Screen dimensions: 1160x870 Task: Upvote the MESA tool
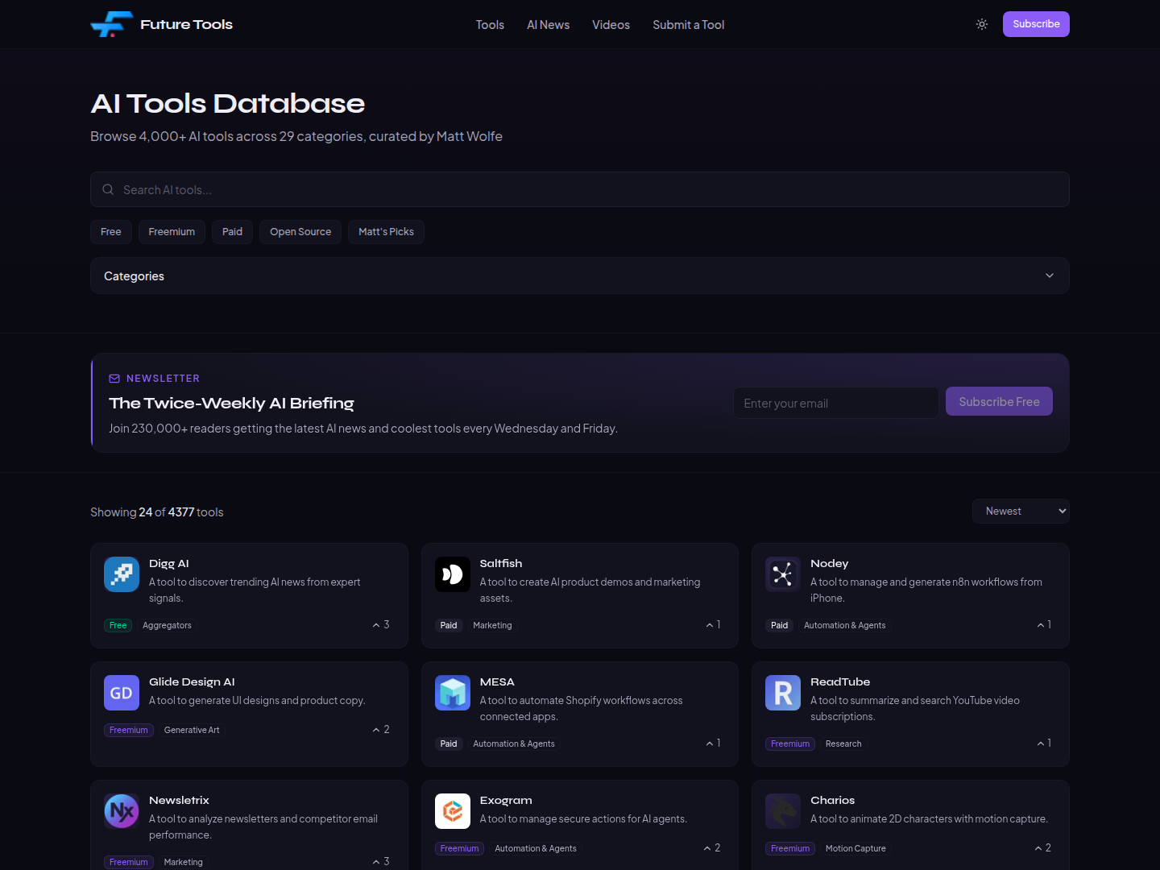713,743
